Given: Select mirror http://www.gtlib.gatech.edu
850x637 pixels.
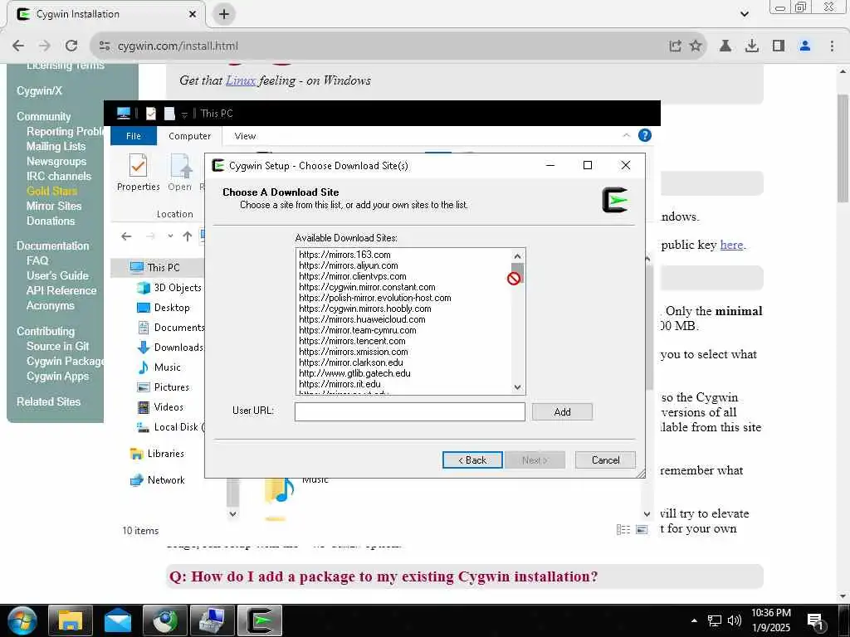Looking at the screenshot, I should coord(354,373).
